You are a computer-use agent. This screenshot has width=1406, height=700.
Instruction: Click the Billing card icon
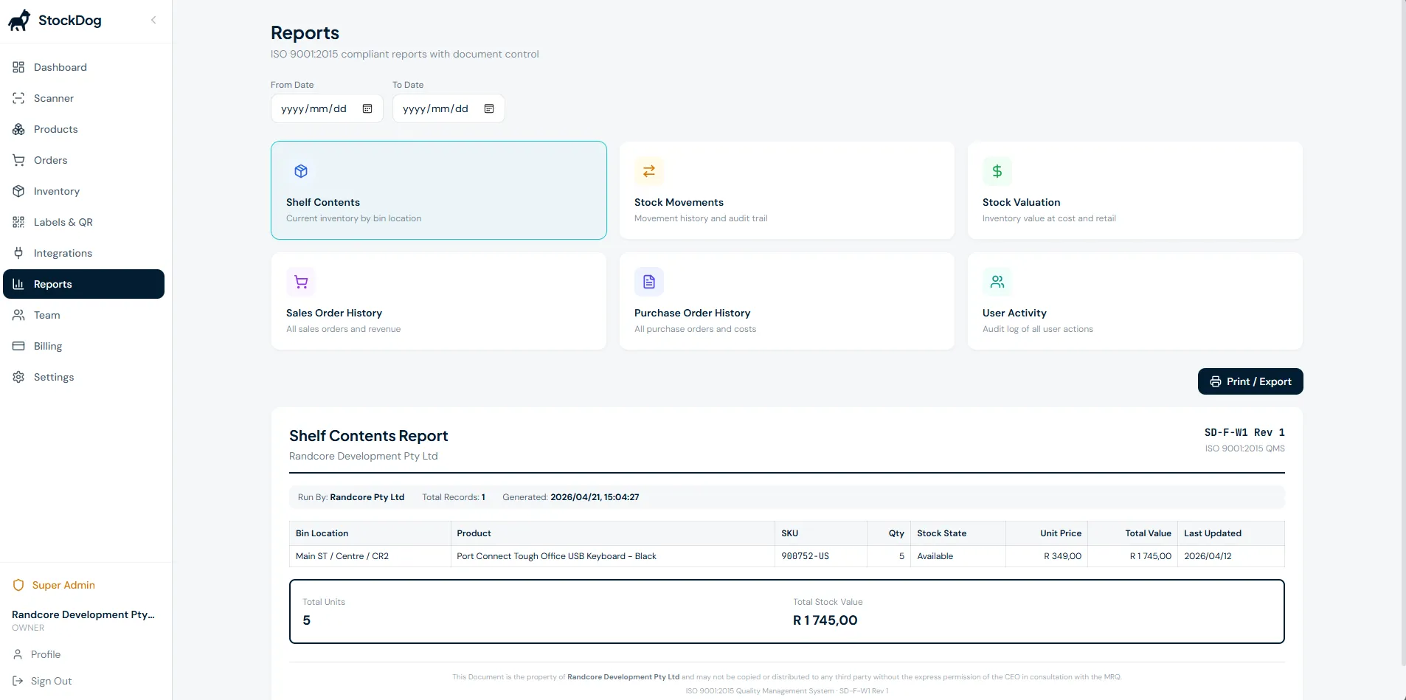pos(18,346)
